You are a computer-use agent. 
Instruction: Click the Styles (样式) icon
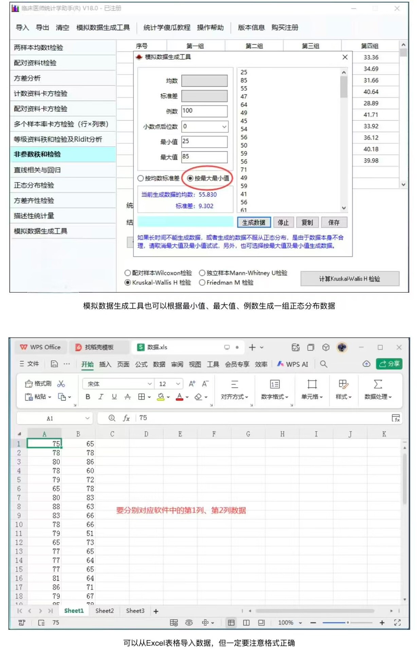[344, 384]
